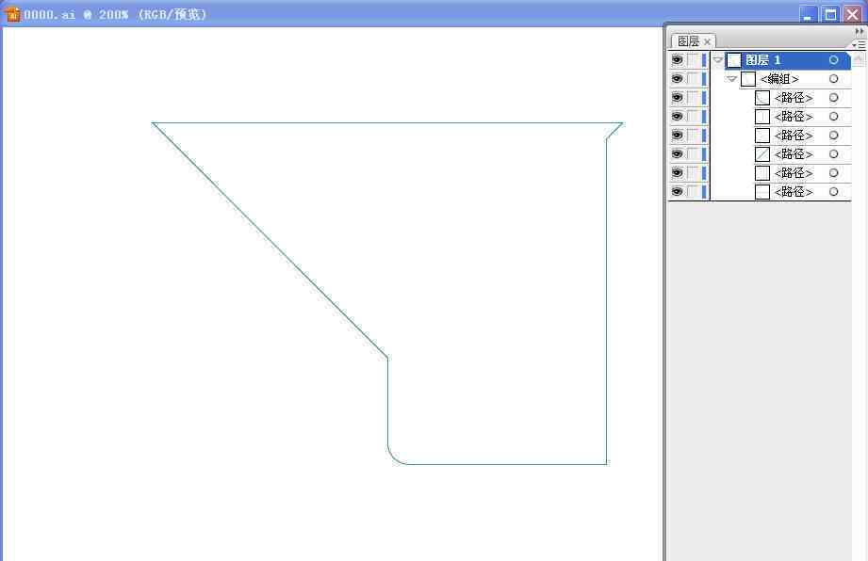Click target circle of diagonal-line <路径>
Screen dimensions: 868x561
pos(833,153)
